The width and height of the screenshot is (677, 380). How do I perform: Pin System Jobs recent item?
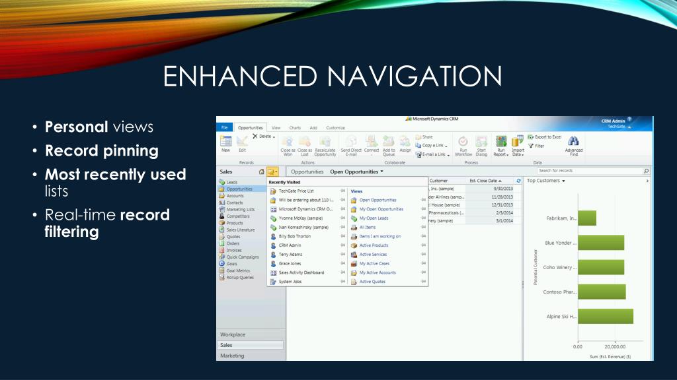343,281
